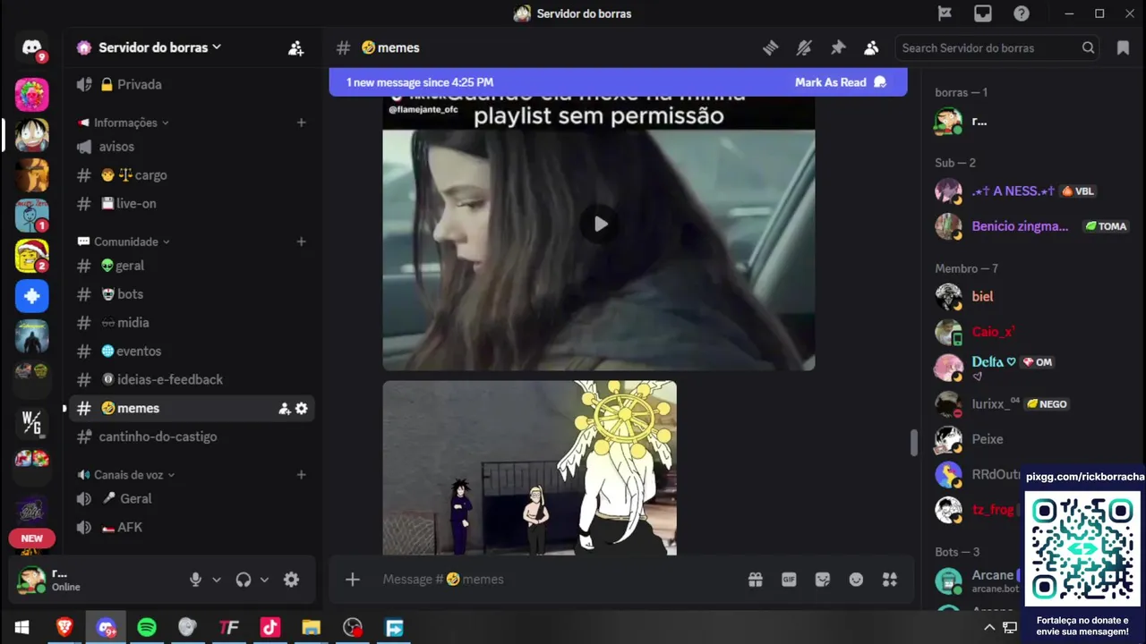The height and width of the screenshot is (644, 1146).
Task: Open Brave browser from the taskbar
Action: pos(64,628)
